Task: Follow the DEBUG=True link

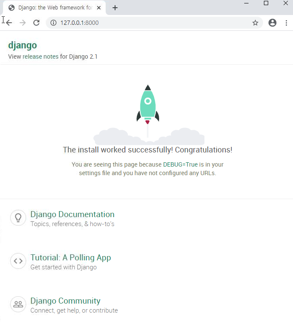Action: click(181, 164)
